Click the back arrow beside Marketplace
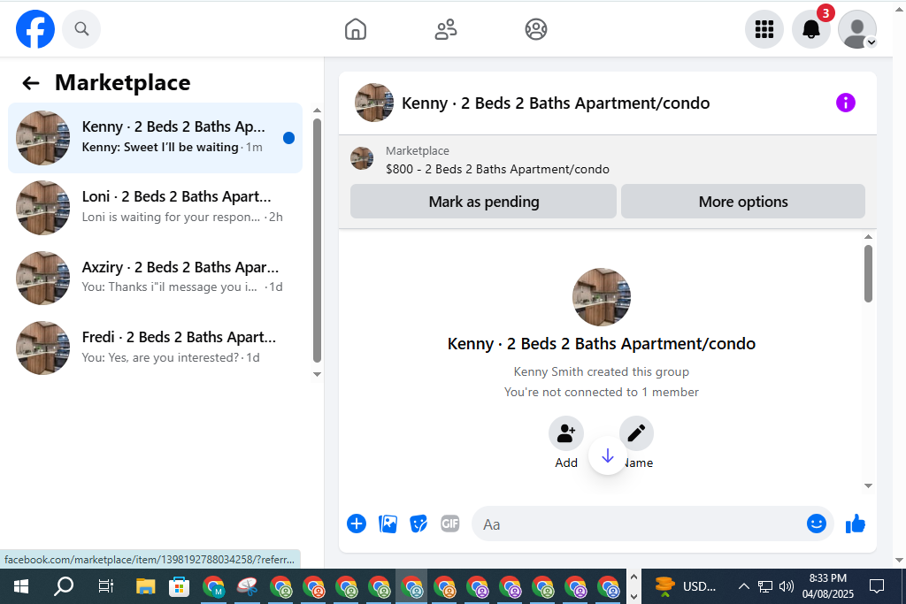The height and width of the screenshot is (604, 906). (x=31, y=83)
